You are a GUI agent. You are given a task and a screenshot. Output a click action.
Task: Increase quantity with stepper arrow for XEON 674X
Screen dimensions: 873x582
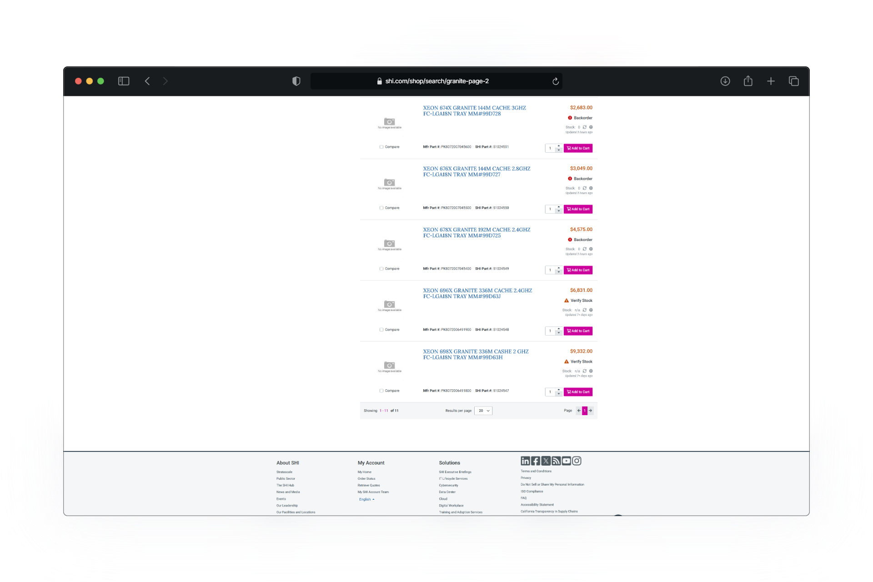point(559,146)
